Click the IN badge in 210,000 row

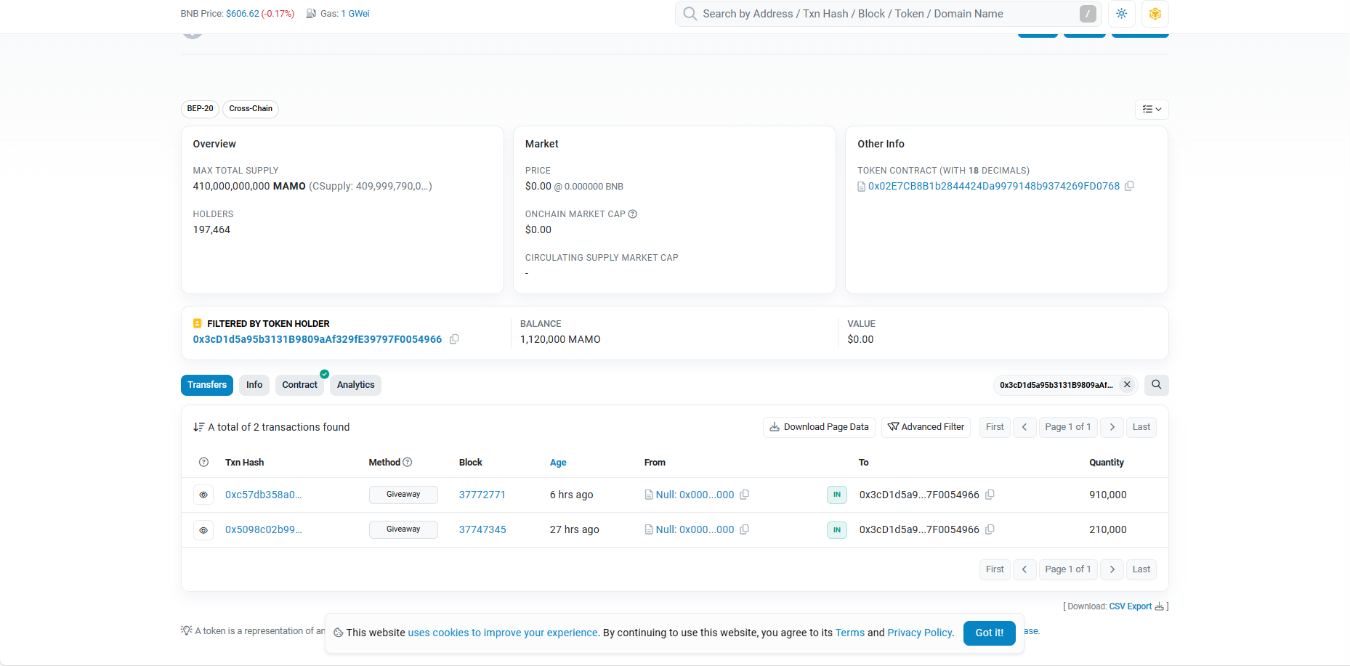(x=837, y=530)
